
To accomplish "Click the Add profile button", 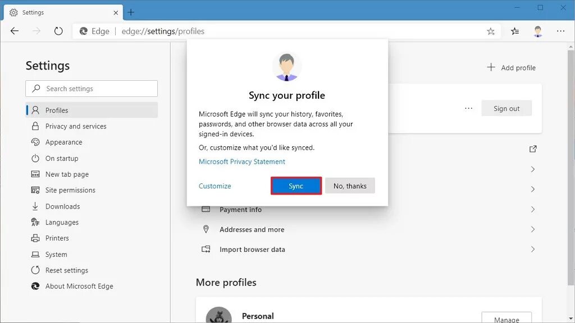I will [511, 67].
